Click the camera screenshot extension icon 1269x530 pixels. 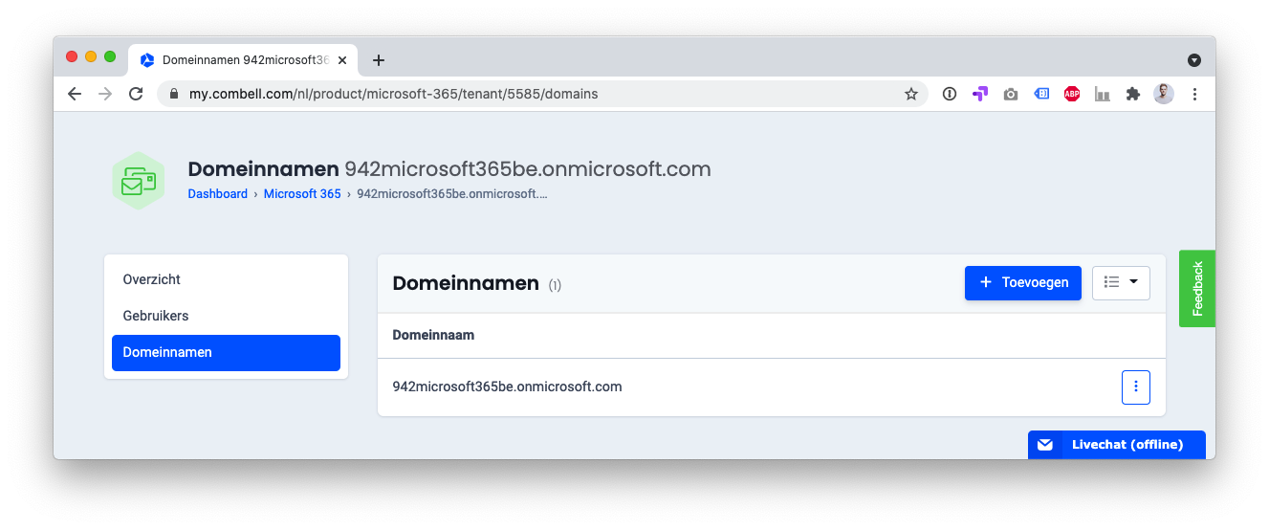[1010, 94]
